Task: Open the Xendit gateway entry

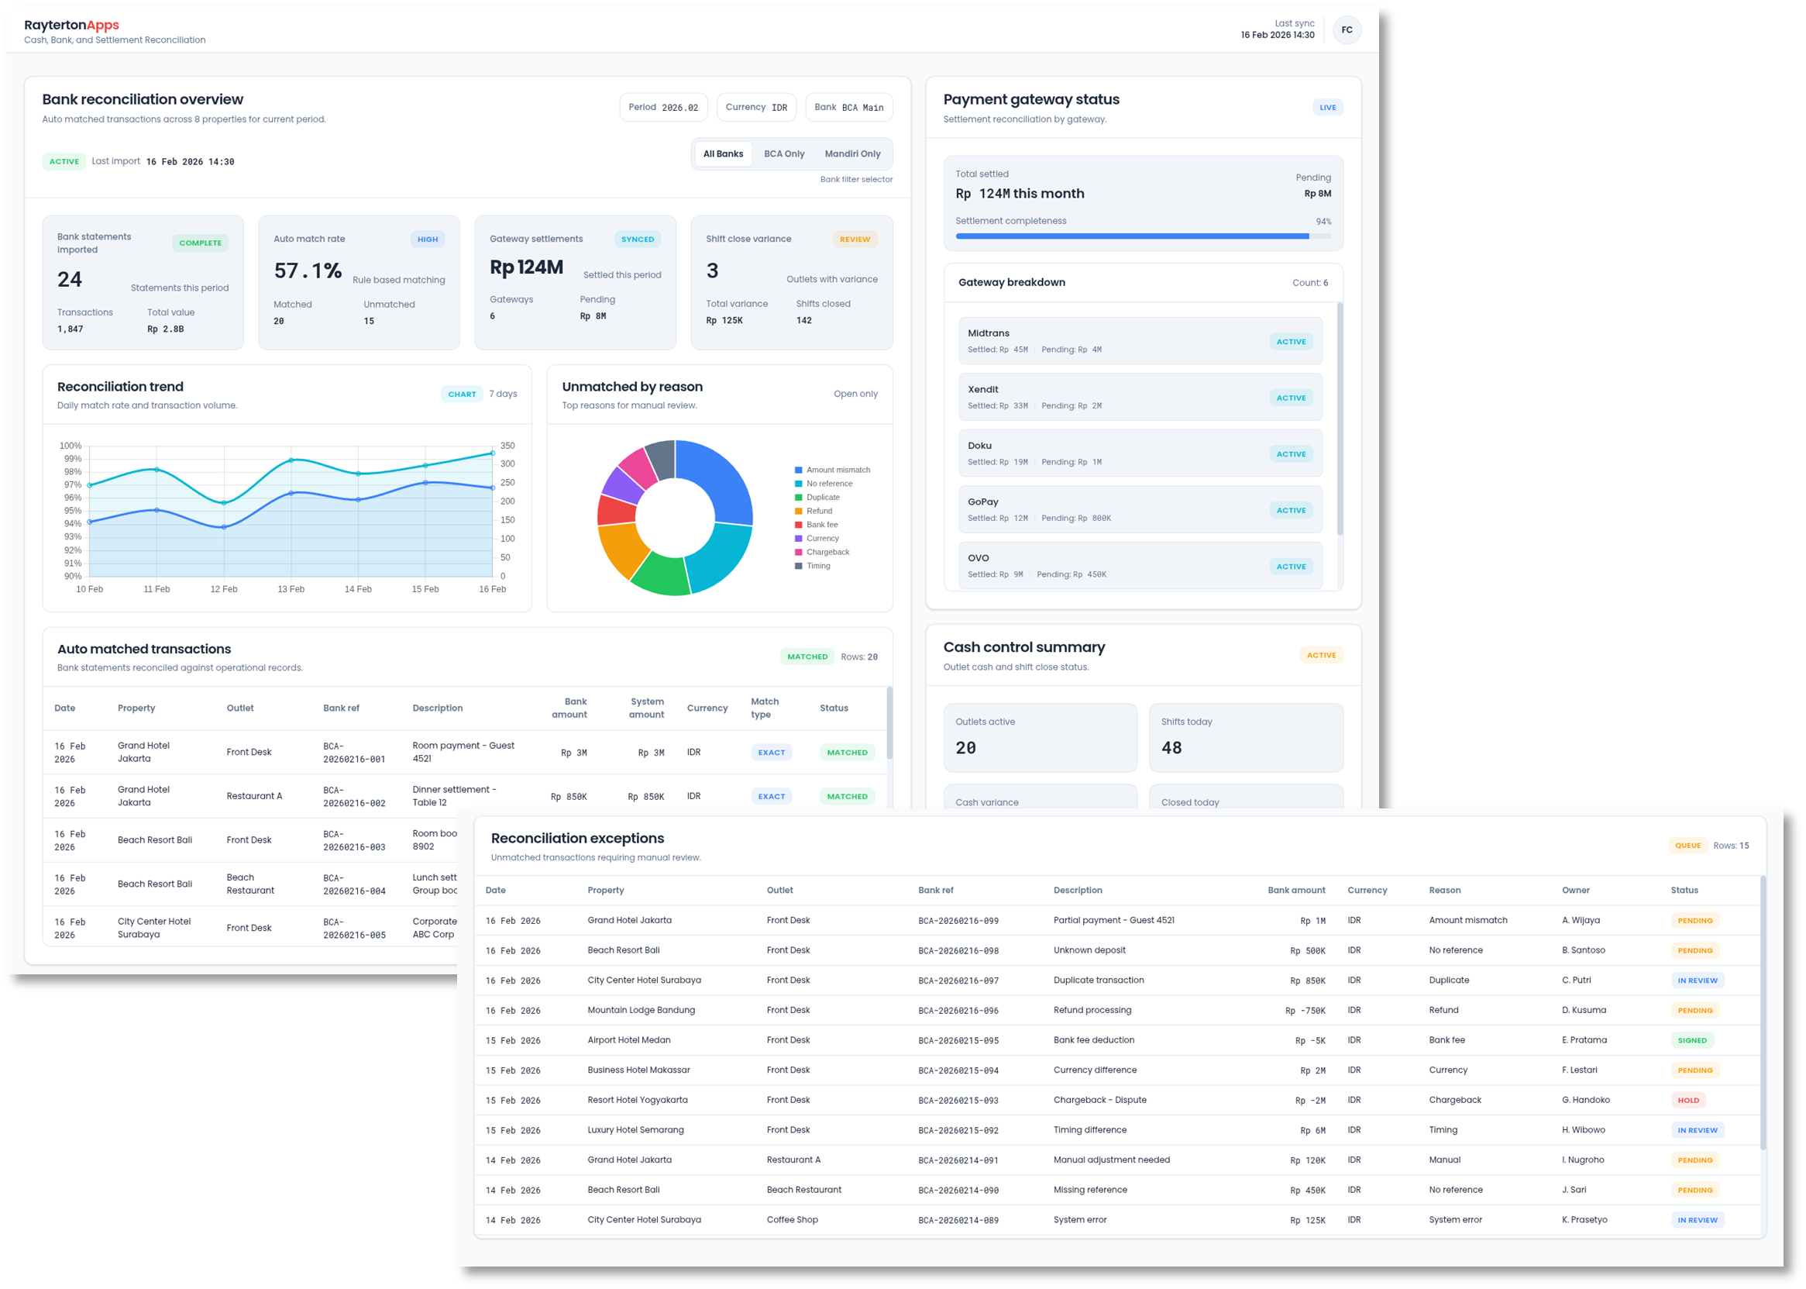Action: pos(1139,398)
